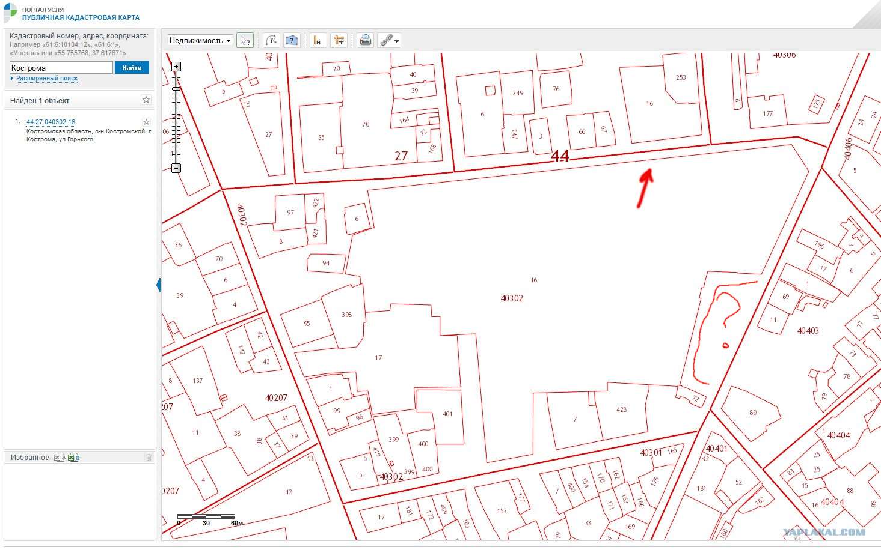Click parcel 97 on the map
The height and width of the screenshot is (550, 881).
click(x=290, y=213)
